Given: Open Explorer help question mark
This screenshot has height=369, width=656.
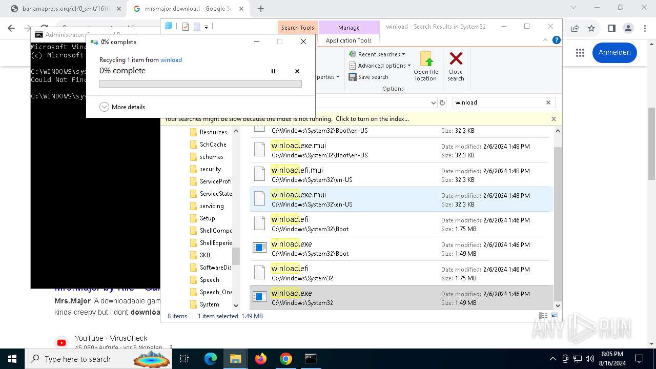Looking at the screenshot, I should 556,40.
